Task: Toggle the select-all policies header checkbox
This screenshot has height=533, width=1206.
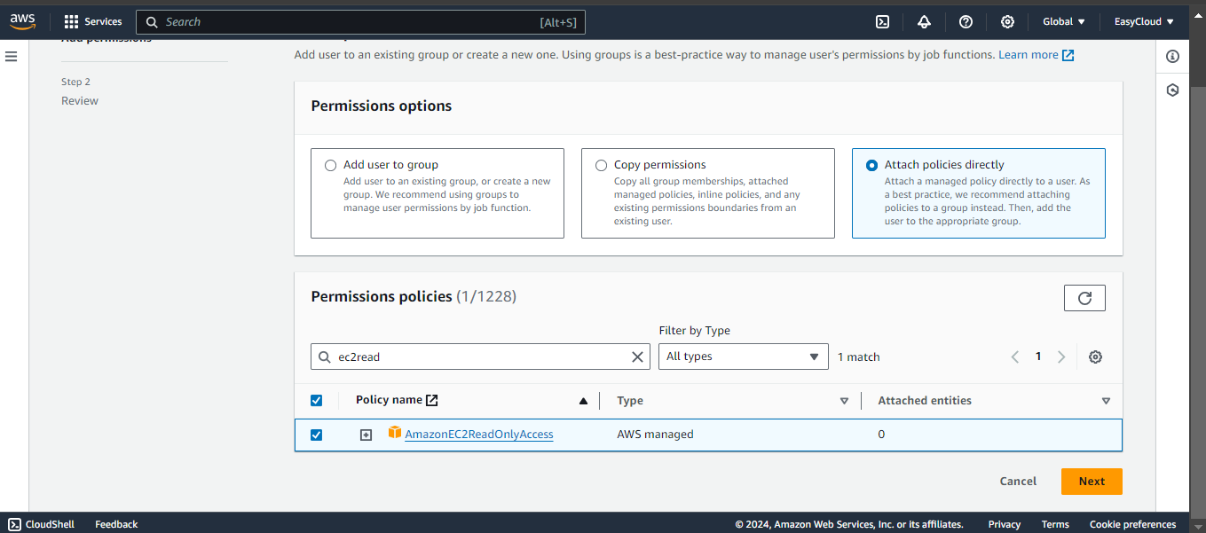Action: tap(317, 401)
